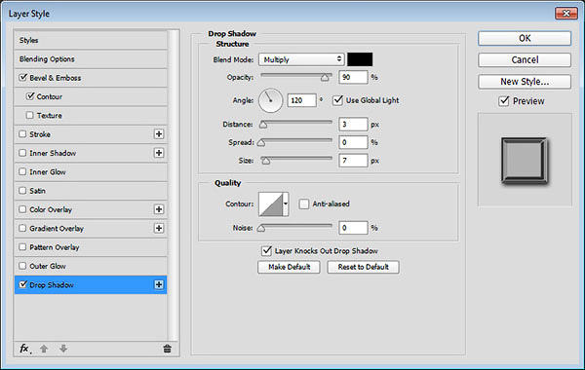Enable the Pattern Overlay checkbox
This screenshot has width=585, height=370.
[22, 246]
